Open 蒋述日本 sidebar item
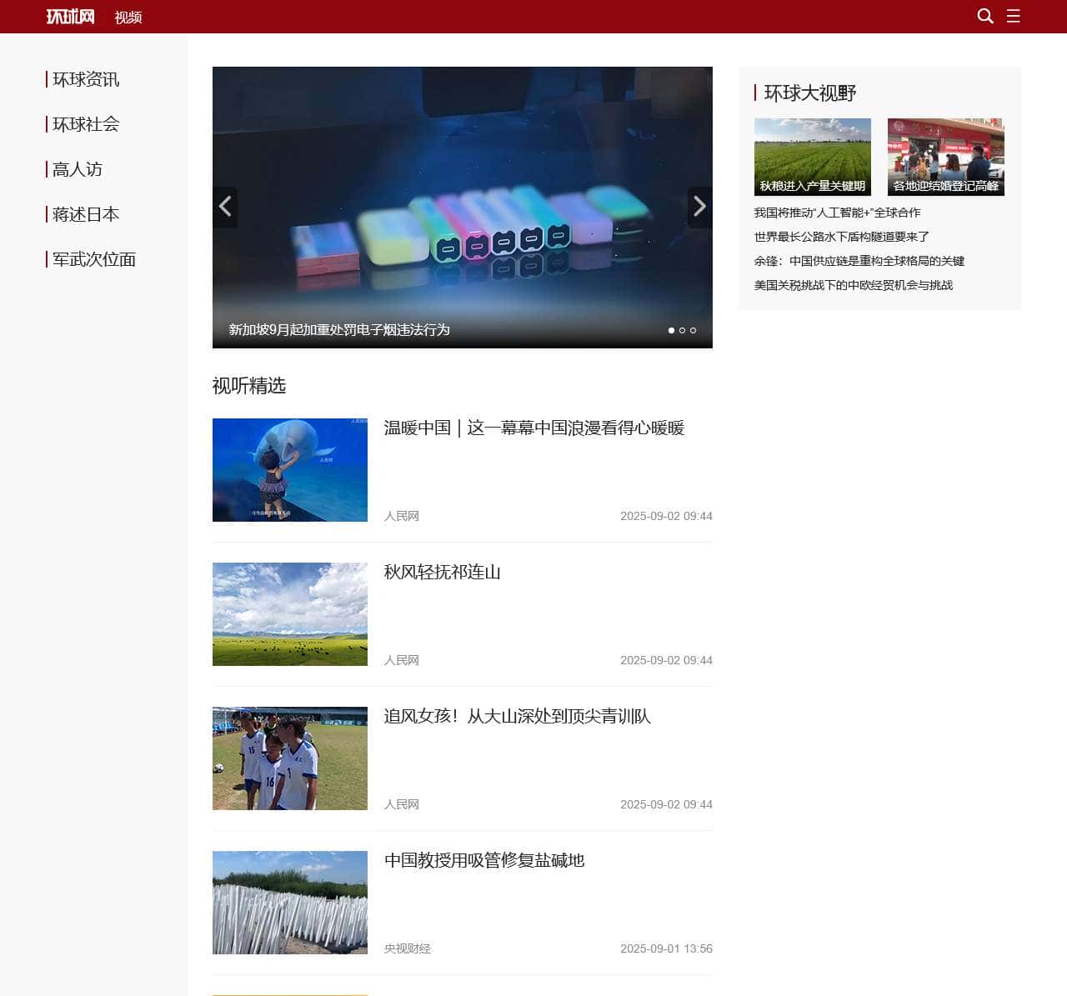 pos(86,214)
